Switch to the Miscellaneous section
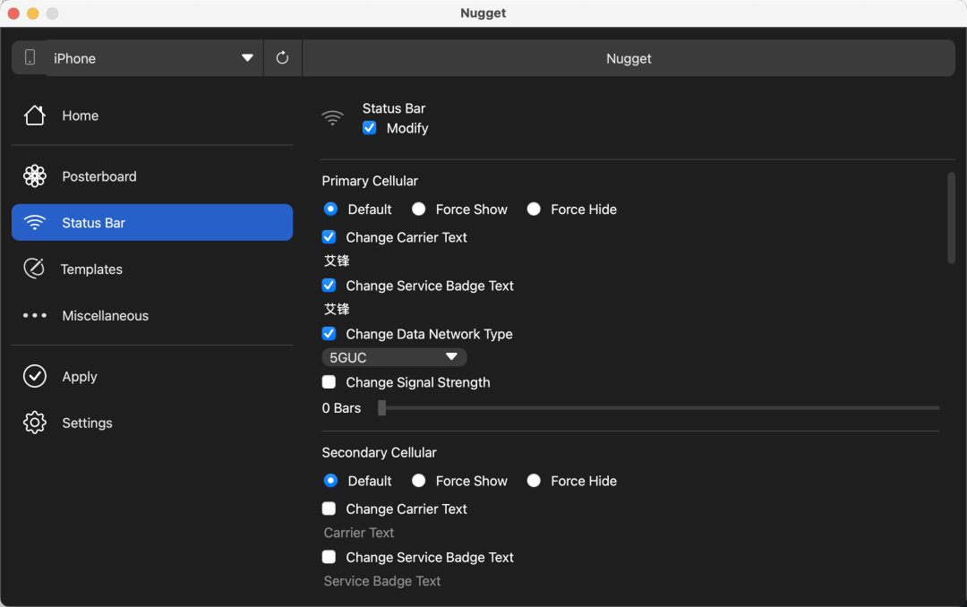Screen dimensions: 967x607 (x=151, y=315)
